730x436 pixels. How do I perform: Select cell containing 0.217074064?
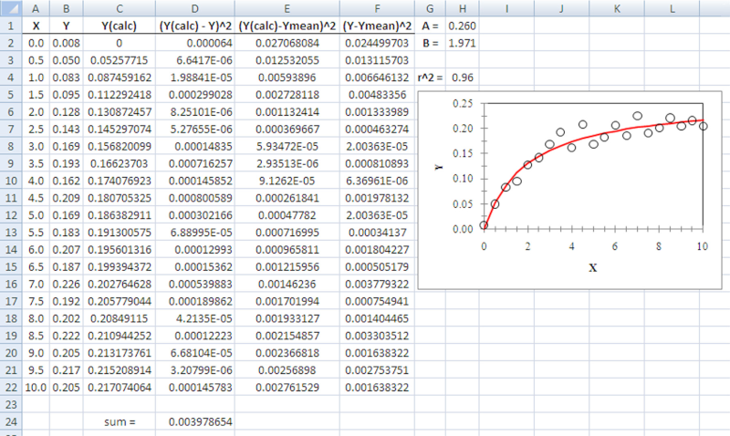click(x=120, y=387)
